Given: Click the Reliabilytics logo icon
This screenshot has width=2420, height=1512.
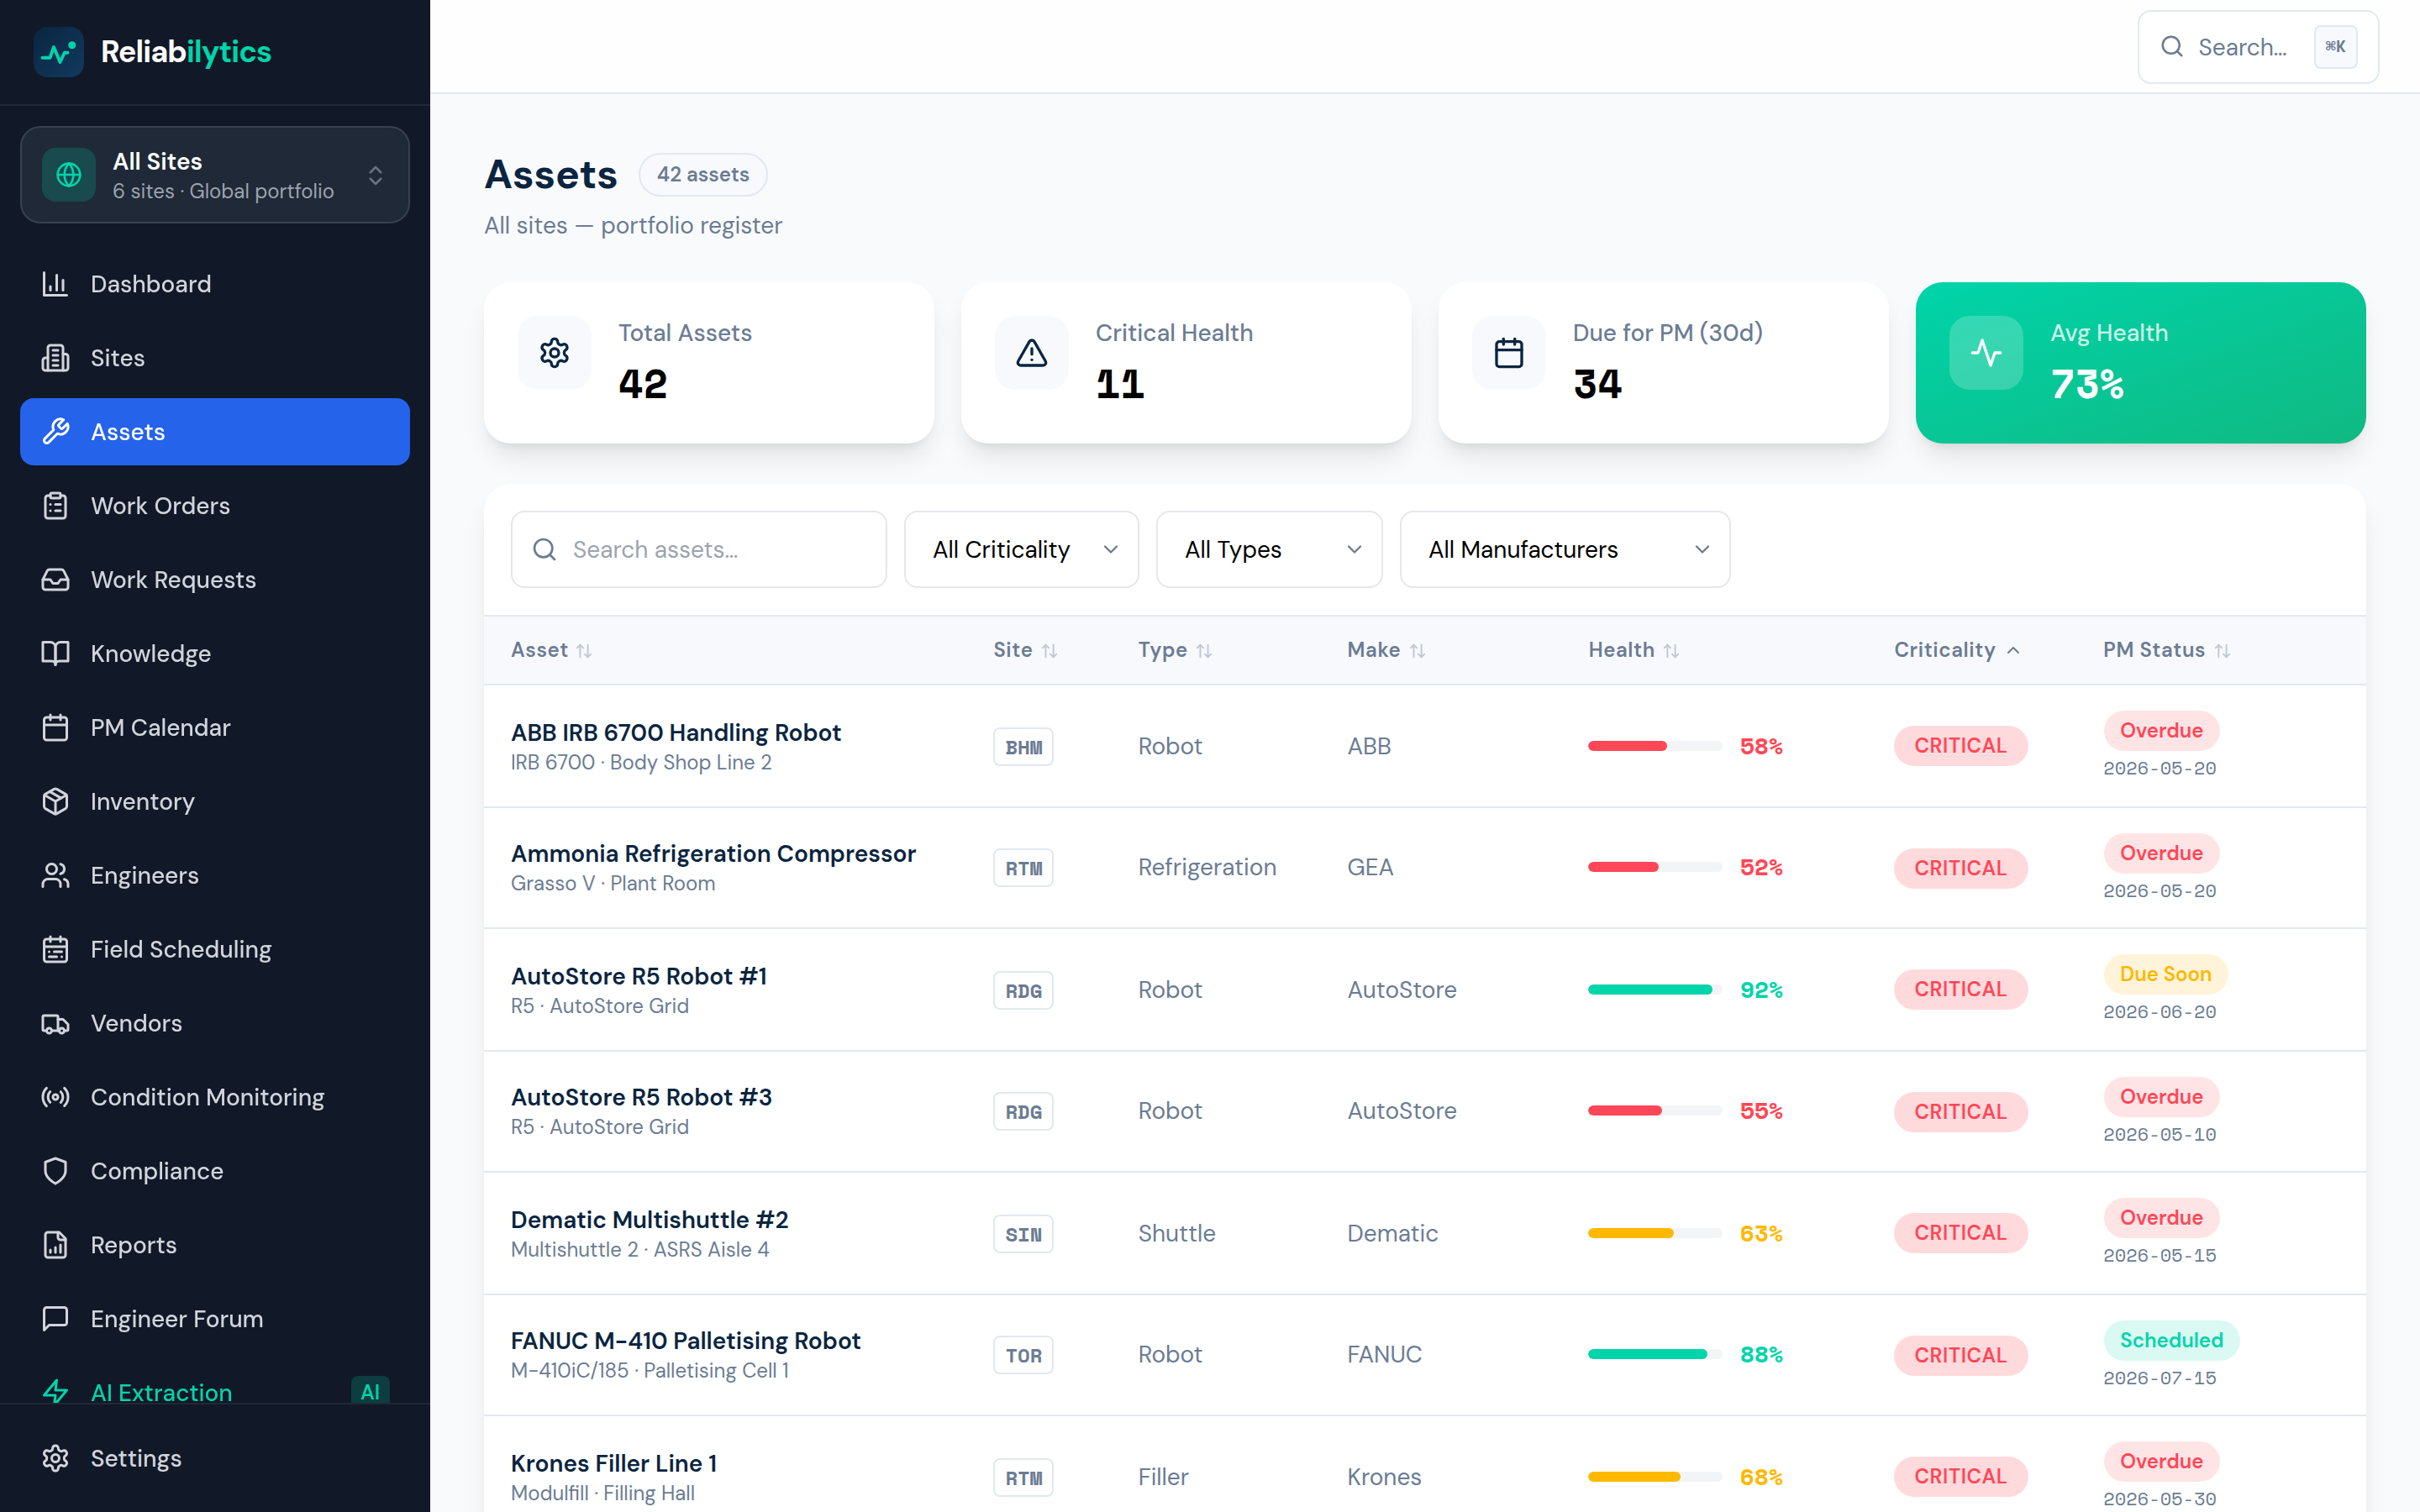Looking at the screenshot, I should point(58,52).
